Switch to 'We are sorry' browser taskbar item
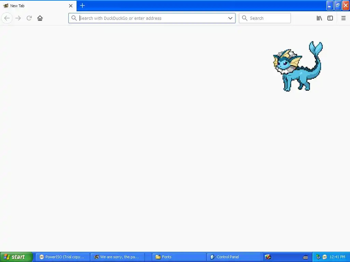Image resolution: width=350 pixels, height=262 pixels. click(x=118, y=257)
